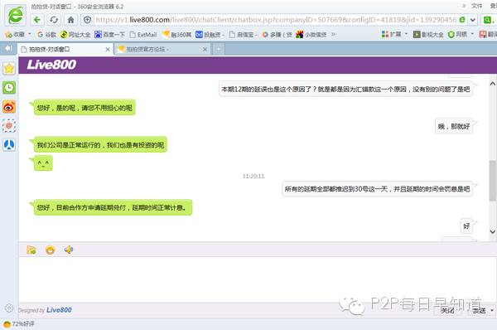The width and height of the screenshot is (497, 330).
Task: Open the 投融贷 bookmark
Action: [210, 34]
